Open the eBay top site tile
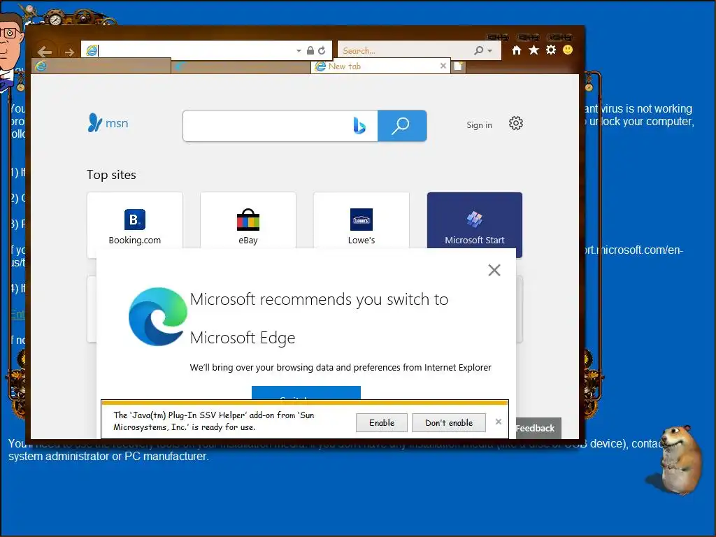Viewport: 716px width, 537px height. pos(248,221)
